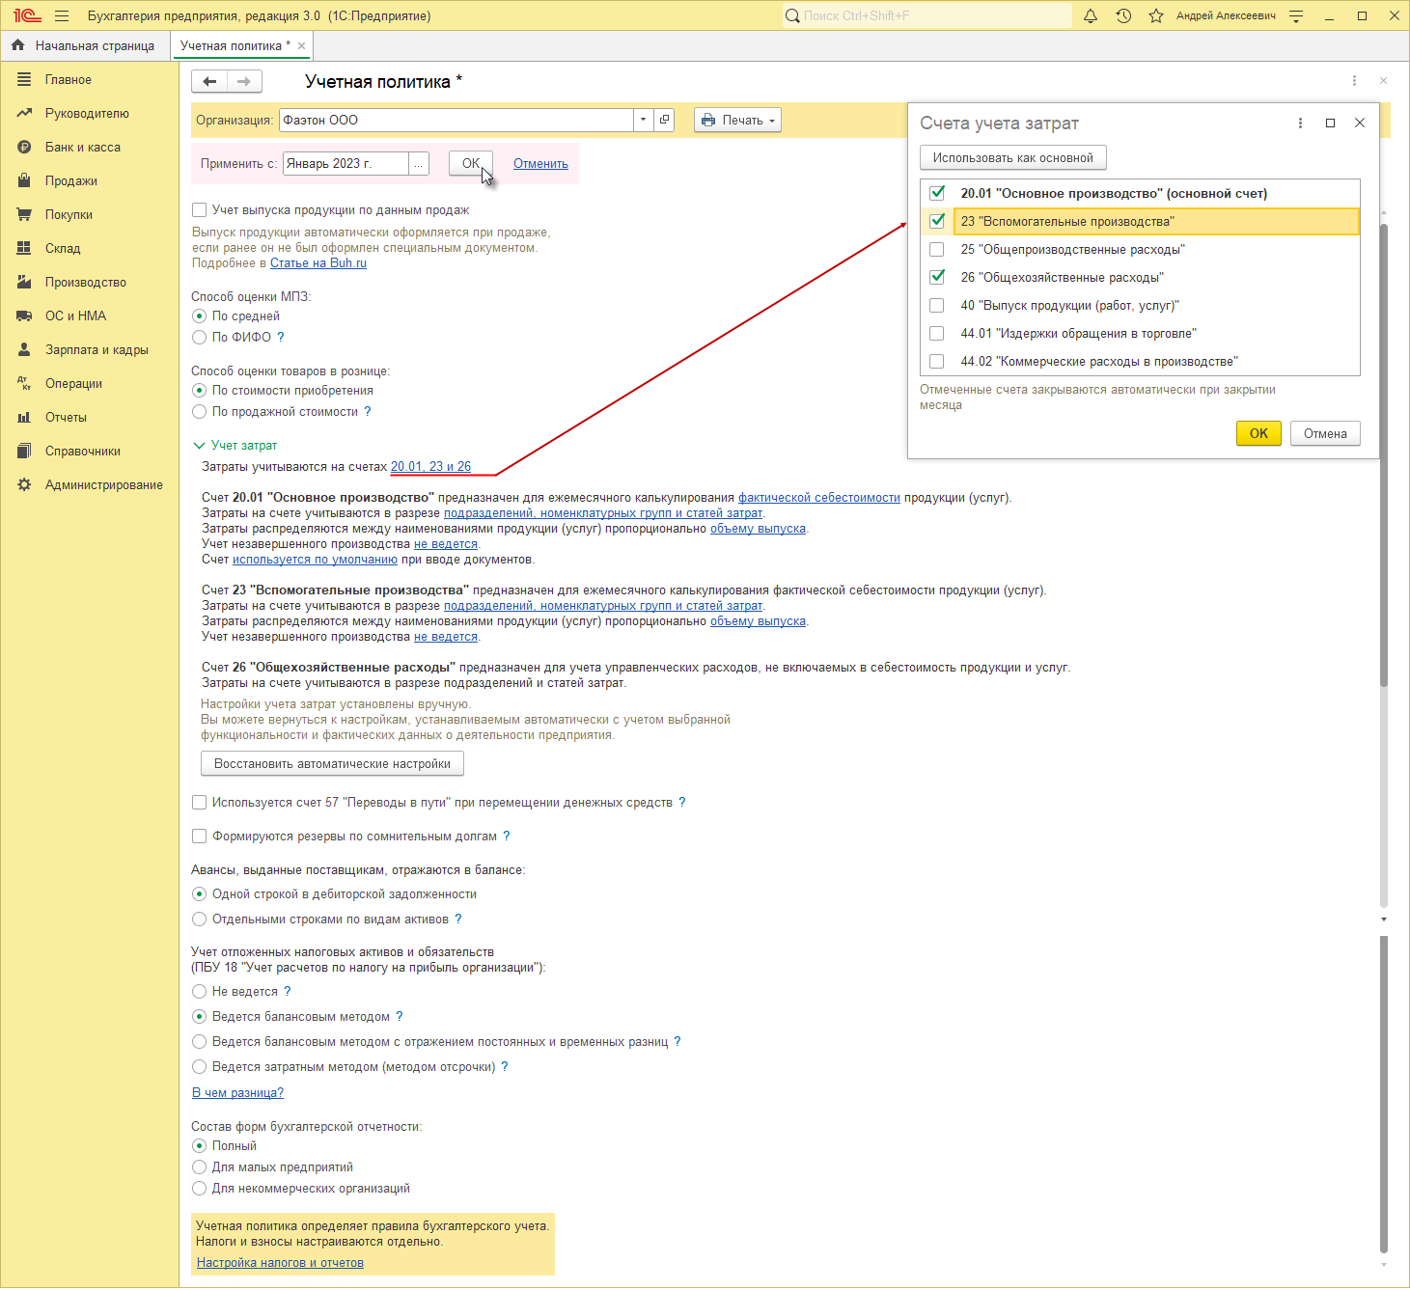Open В чем разница? link
Screen dimensions: 1410x1290
pyautogui.click(x=237, y=1092)
